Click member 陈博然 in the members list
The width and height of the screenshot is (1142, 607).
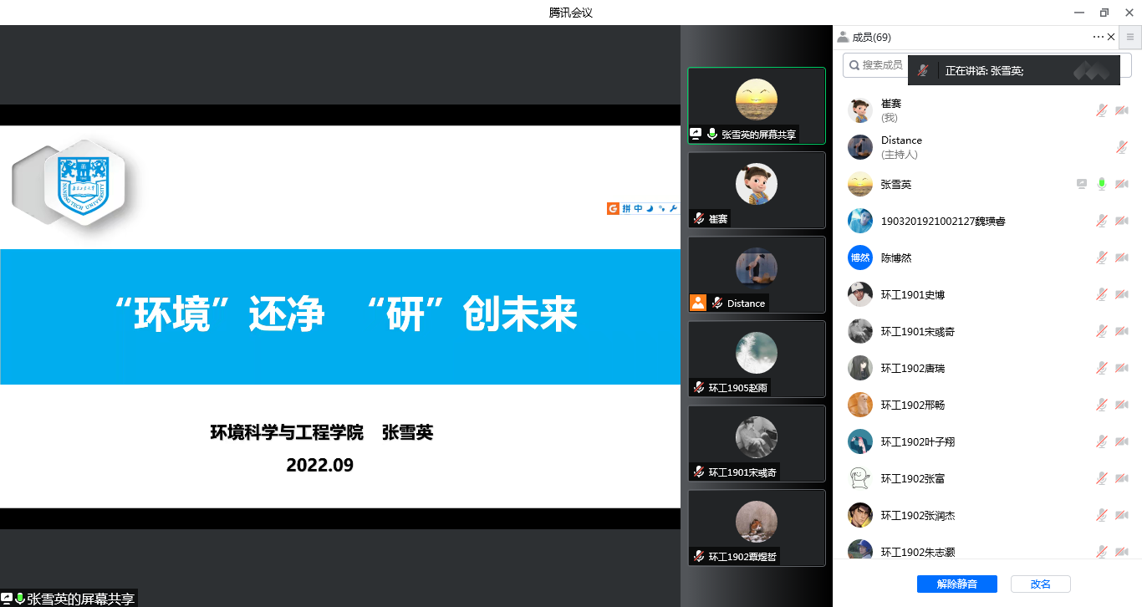[896, 258]
